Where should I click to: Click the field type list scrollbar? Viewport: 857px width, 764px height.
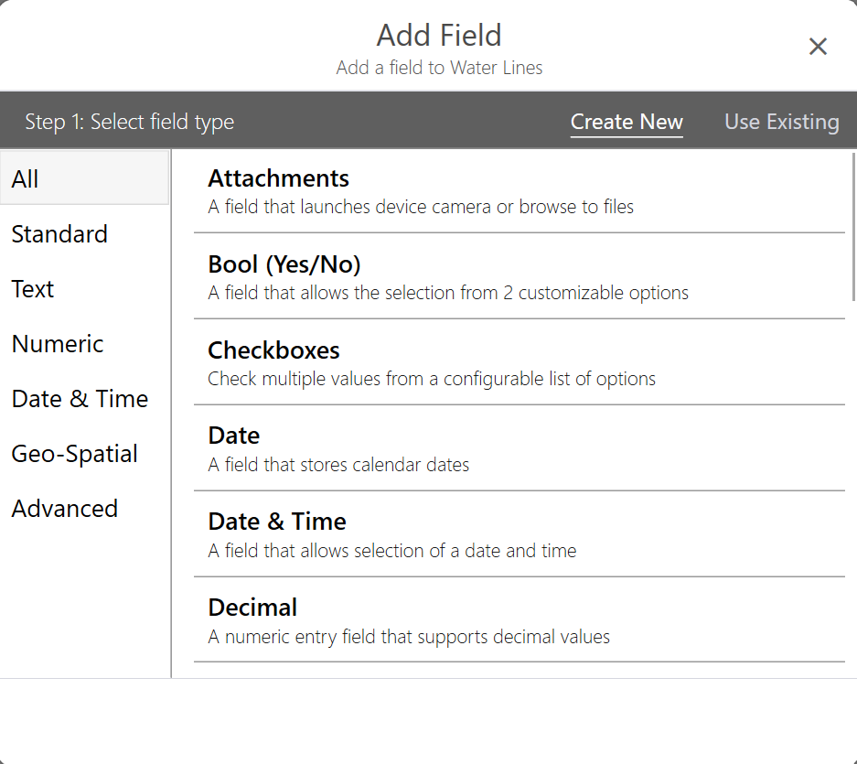[852, 227]
